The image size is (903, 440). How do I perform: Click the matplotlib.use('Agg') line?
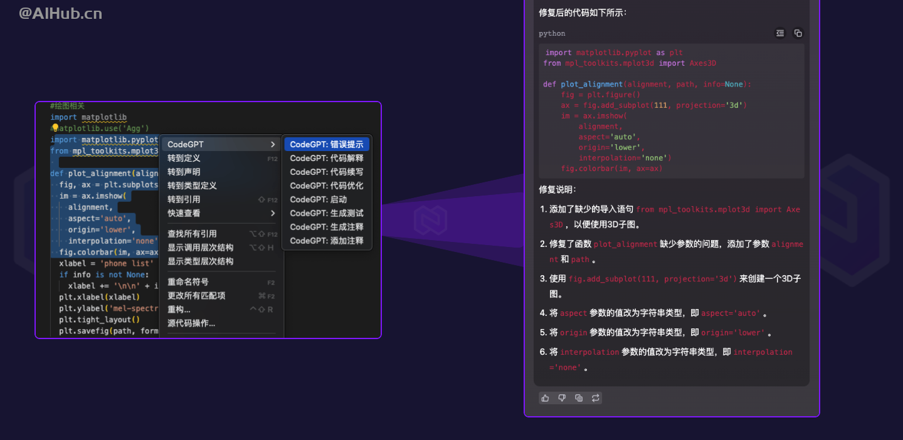[x=100, y=128]
